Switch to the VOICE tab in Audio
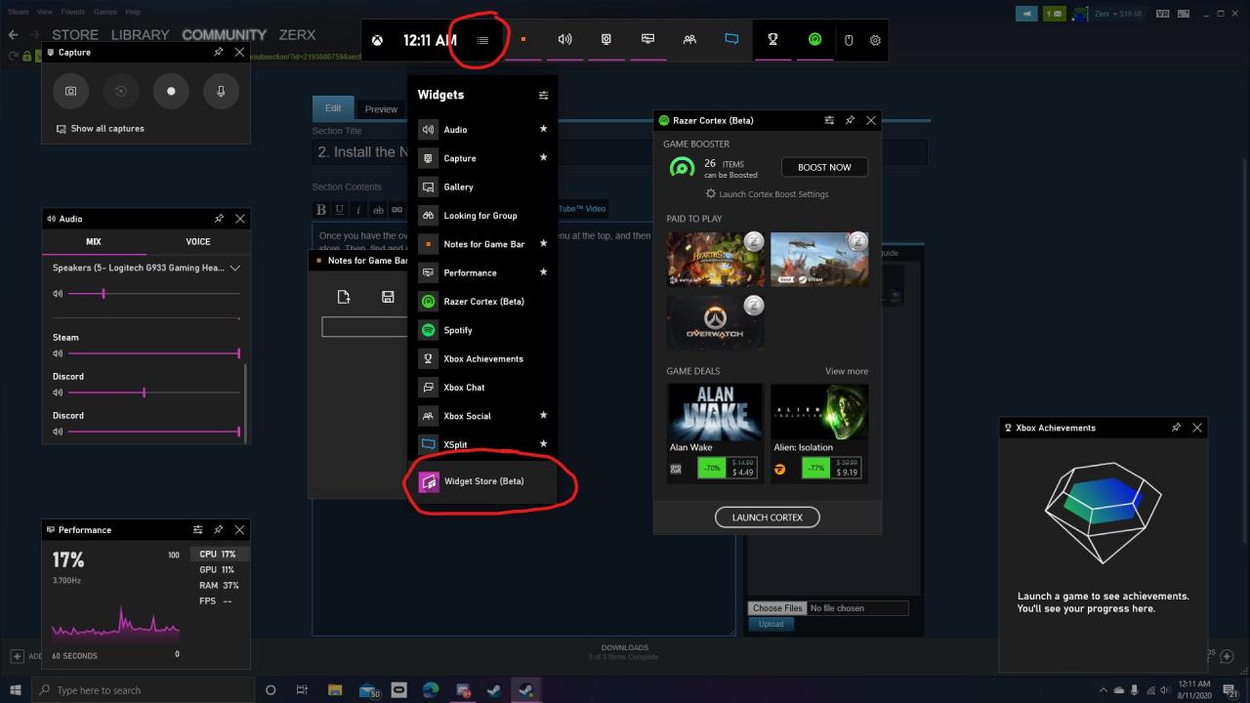Viewport: 1250px width, 703px height. point(198,241)
